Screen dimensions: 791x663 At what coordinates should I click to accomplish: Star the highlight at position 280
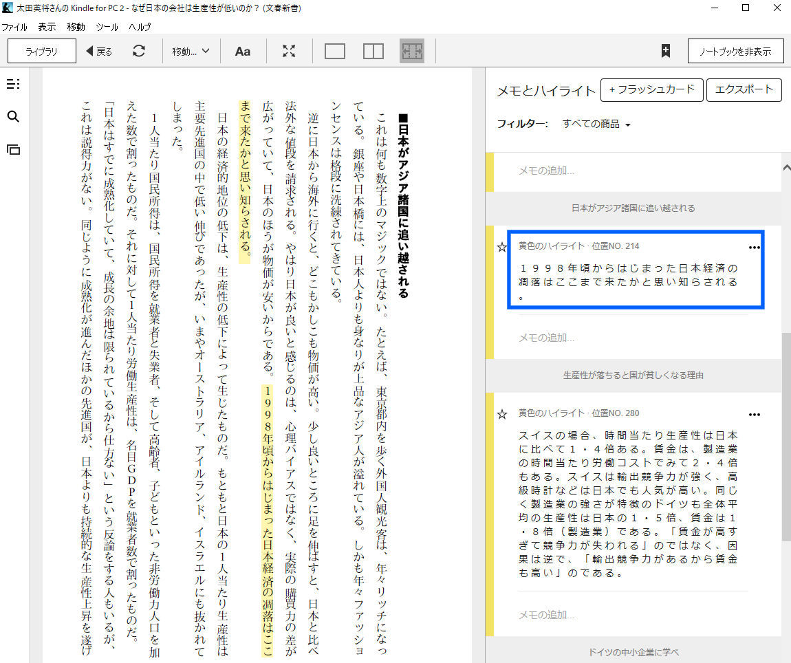coord(502,414)
